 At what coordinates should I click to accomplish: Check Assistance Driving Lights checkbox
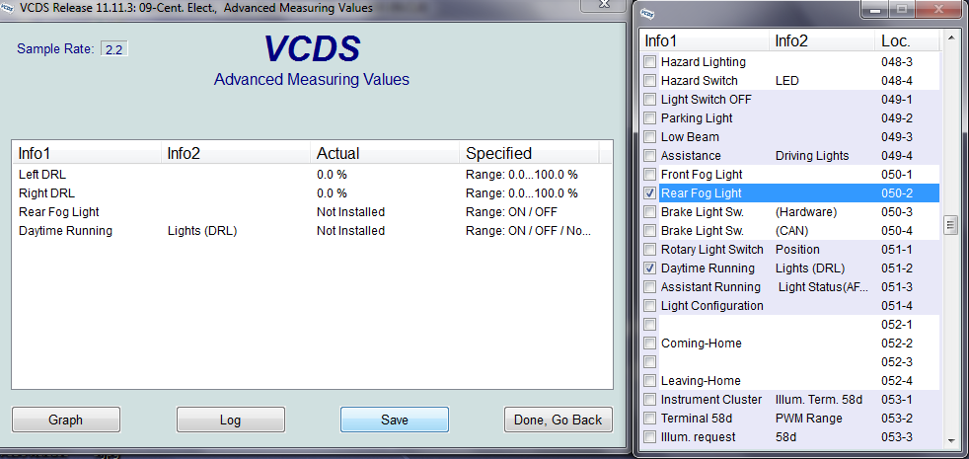pos(649,156)
